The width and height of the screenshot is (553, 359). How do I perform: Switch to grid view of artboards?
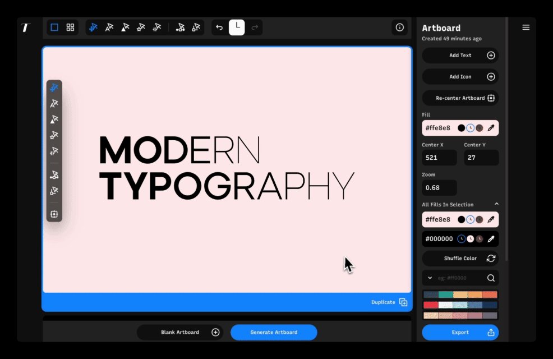point(70,27)
